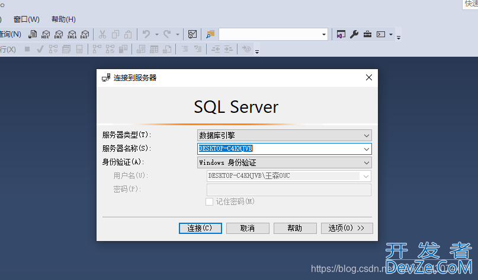
Task: Click Include Live Query Statistics icon
Action: [x=110, y=49]
